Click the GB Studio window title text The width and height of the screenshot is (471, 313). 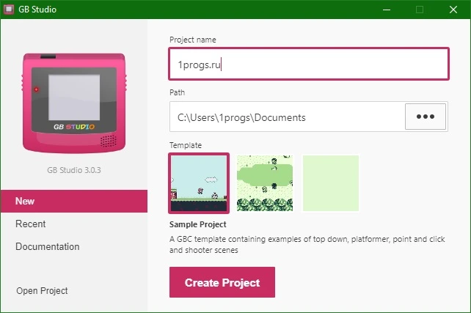[37, 10]
